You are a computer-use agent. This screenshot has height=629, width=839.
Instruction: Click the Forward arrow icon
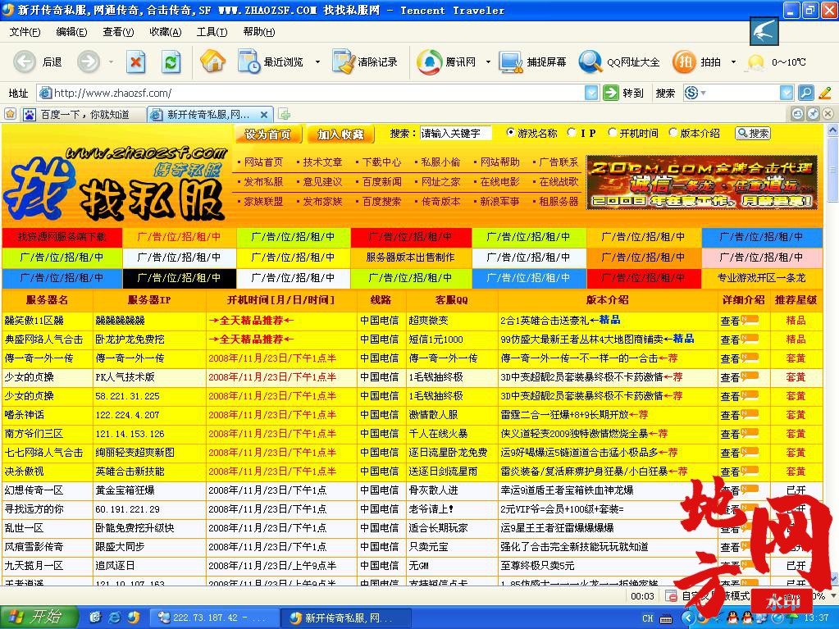click(x=89, y=62)
